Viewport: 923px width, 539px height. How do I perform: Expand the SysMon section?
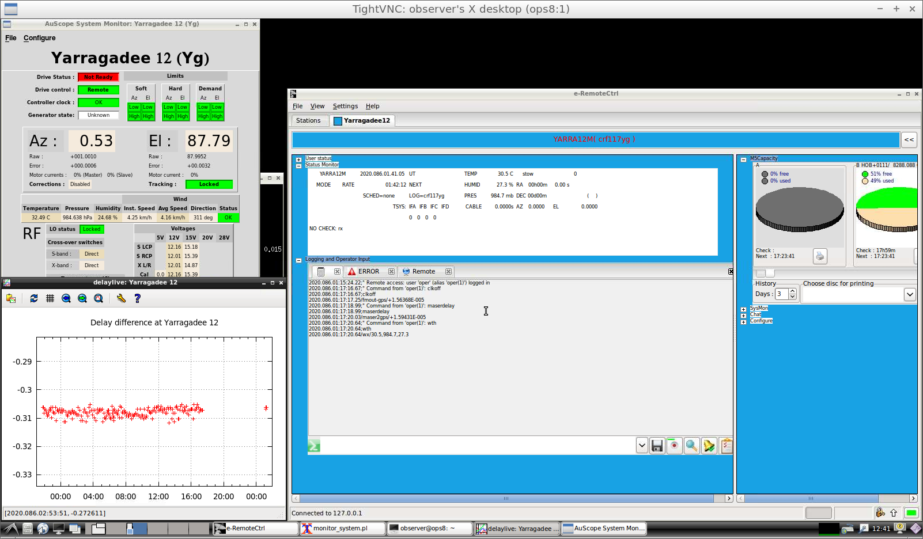click(x=743, y=309)
